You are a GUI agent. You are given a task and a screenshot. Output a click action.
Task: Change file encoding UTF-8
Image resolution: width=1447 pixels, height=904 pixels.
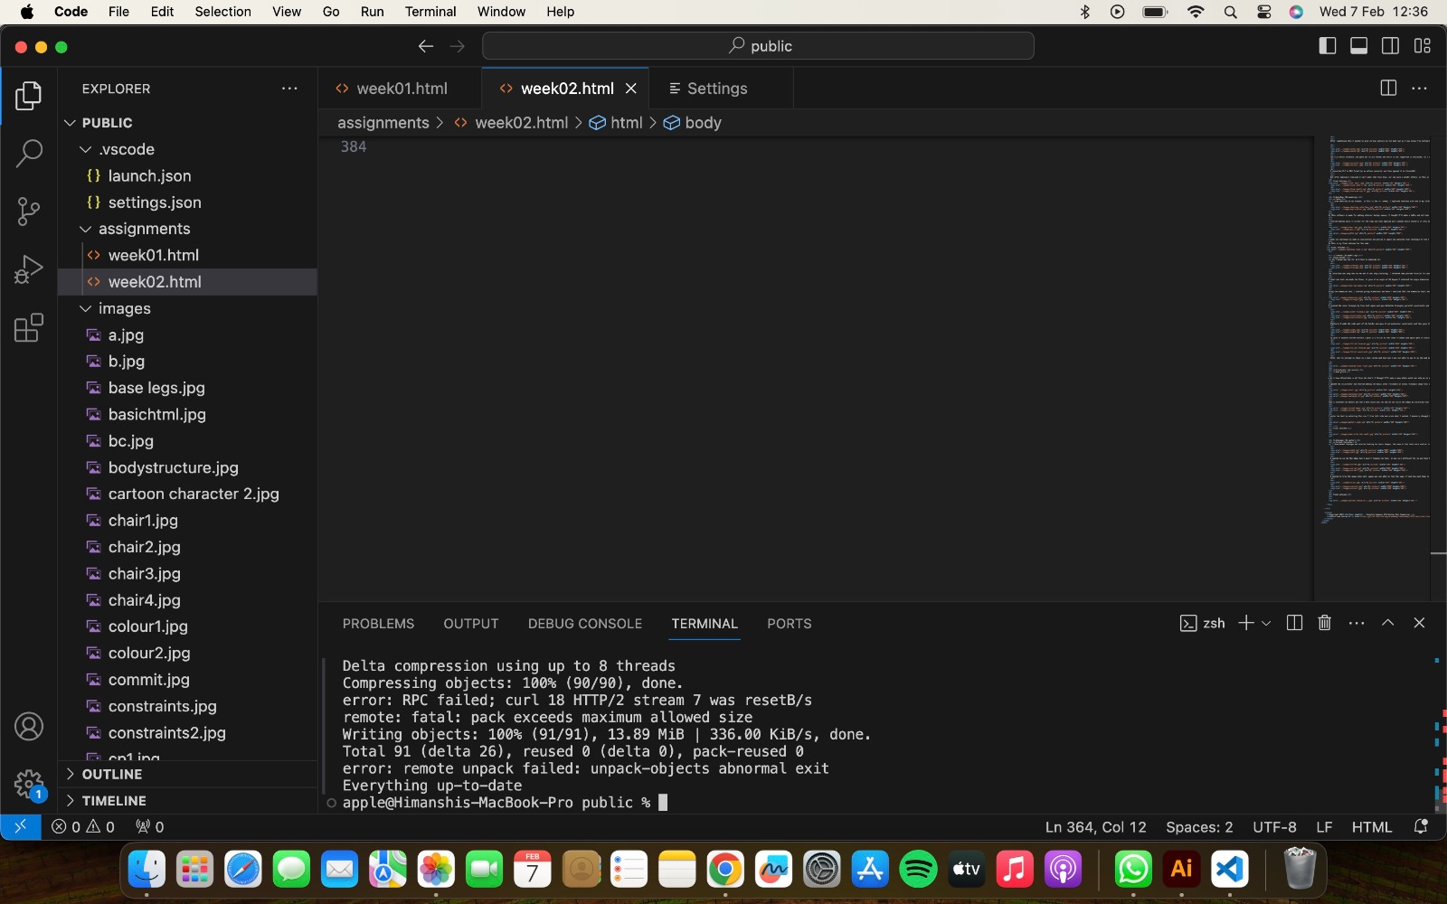[1274, 827]
